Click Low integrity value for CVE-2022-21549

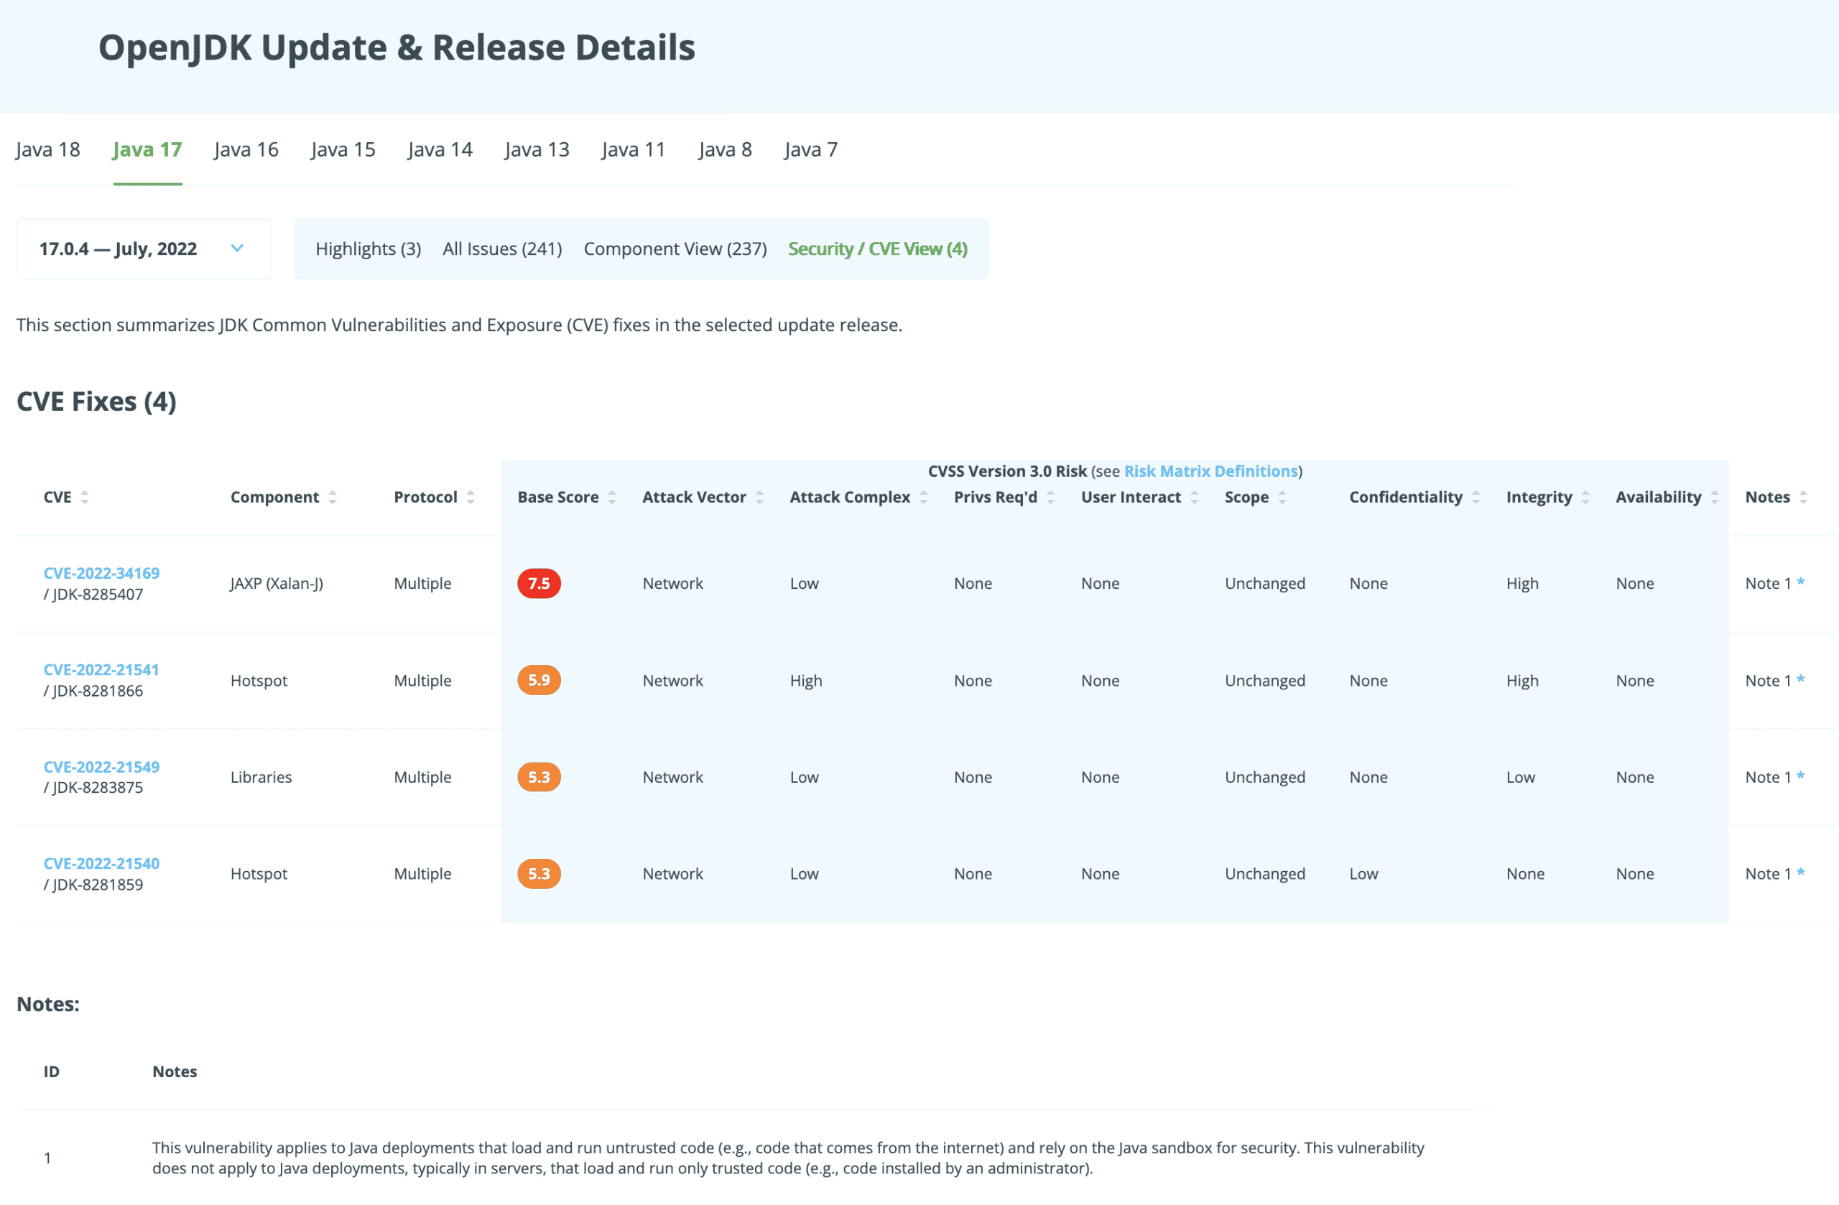[x=1521, y=777]
